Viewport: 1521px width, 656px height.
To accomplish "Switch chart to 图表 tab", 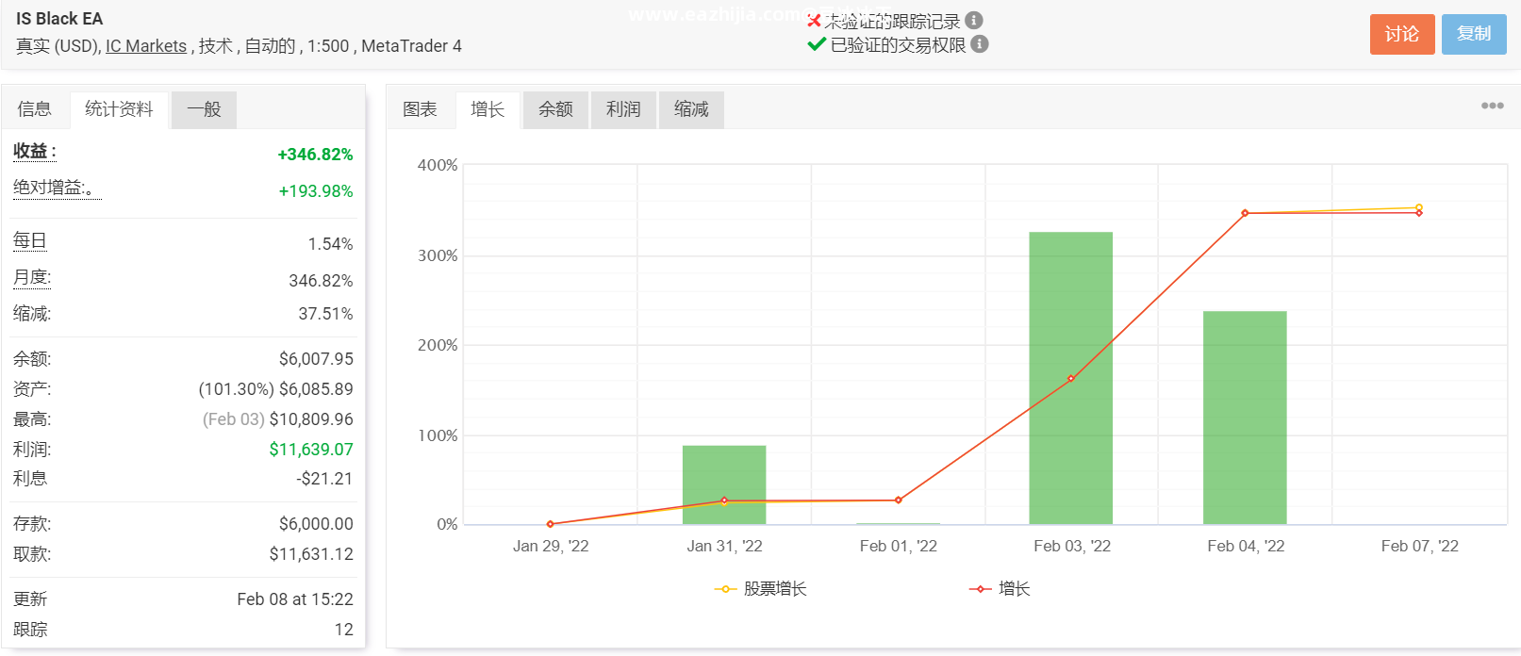I will click(420, 109).
